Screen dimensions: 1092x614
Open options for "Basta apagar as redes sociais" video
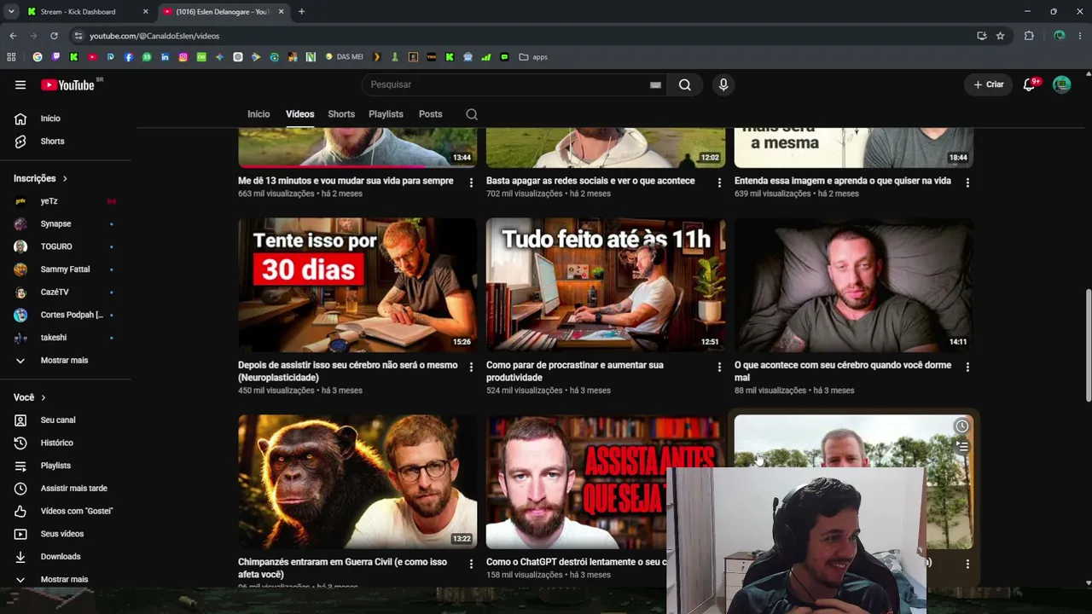[x=719, y=182]
